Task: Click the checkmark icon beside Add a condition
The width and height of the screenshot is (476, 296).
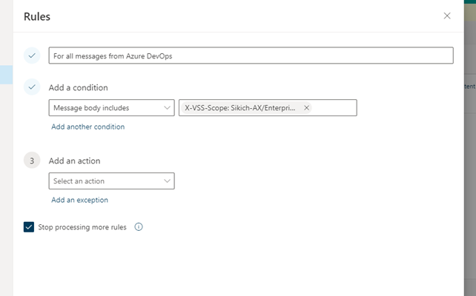Action: [x=32, y=87]
